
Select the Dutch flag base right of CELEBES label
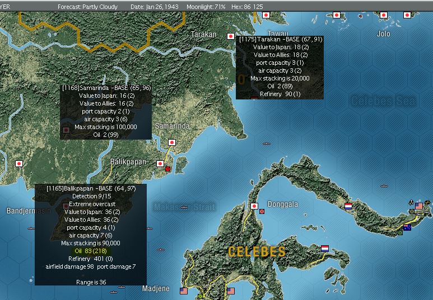[325, 249]
